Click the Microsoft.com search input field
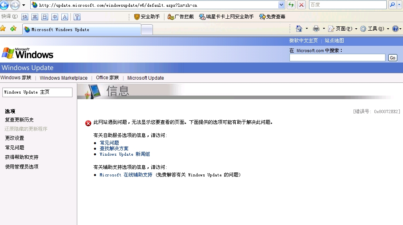Screen dimensions: 403x225 337,58
